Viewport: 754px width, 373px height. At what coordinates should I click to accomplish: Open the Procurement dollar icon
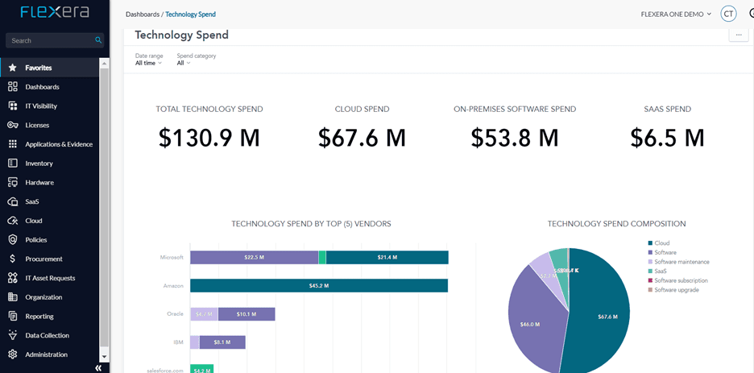click(13, 259)
